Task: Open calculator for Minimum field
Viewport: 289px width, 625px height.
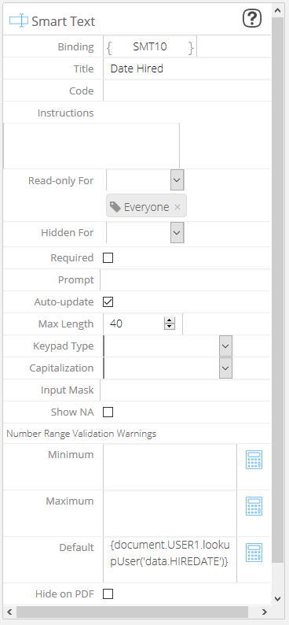Action: pyautogui.click(x=254, y=460)
